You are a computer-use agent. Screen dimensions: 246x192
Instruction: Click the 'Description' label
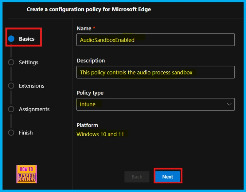[91, 61]
